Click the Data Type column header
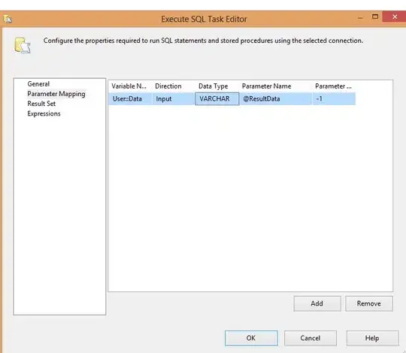The image size is (406, 353). [213, 86]
